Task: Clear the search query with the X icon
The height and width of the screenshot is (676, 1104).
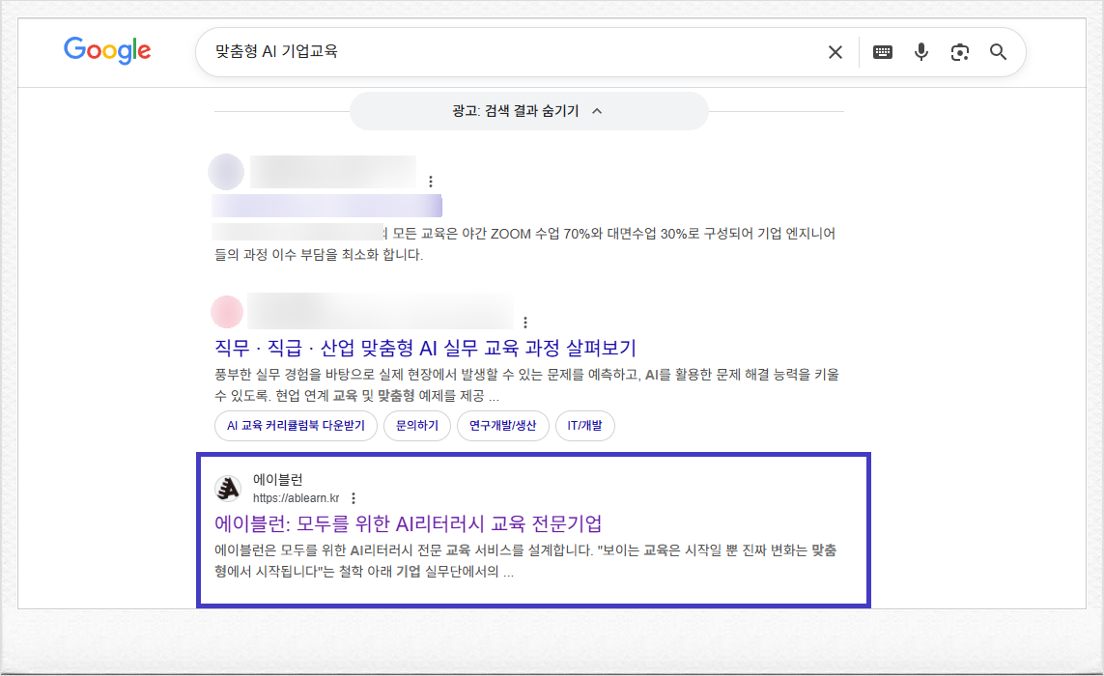Action: coord(835,52)
